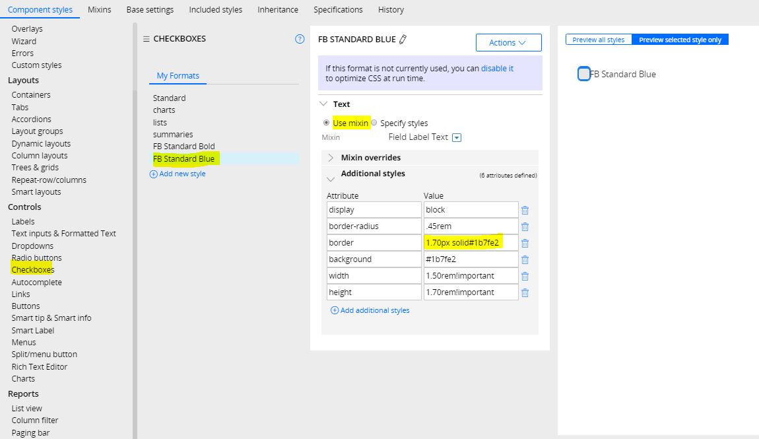Delete the display attribute row

tap(525, 209)
